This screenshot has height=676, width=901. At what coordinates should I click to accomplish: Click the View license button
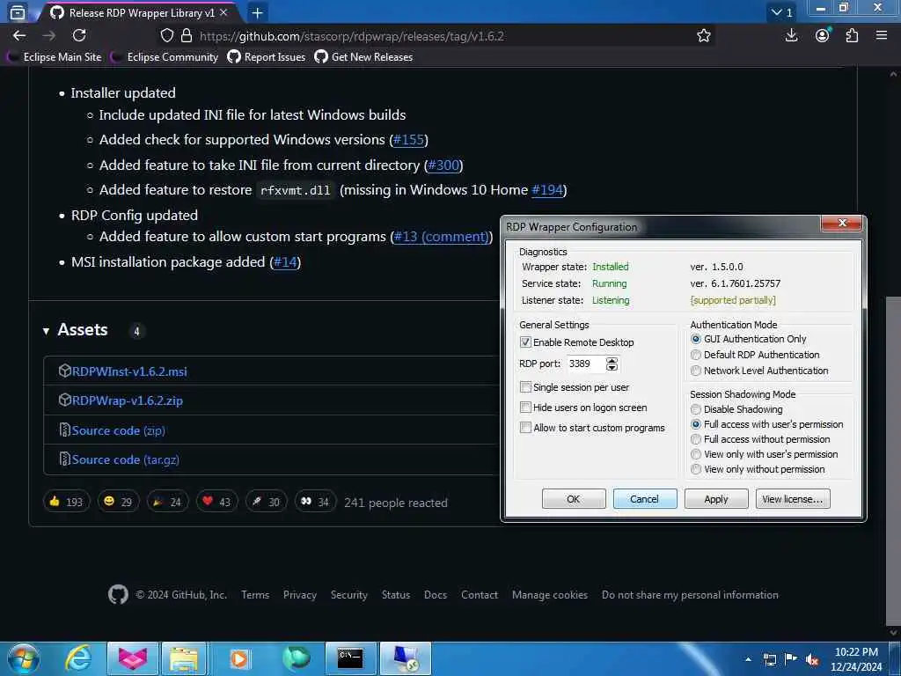(x=793, y=498)
